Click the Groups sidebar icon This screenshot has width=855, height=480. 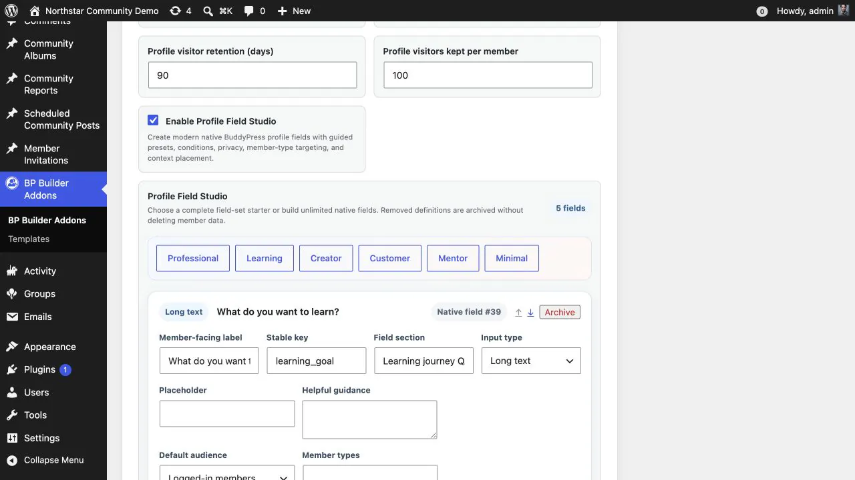11,293
